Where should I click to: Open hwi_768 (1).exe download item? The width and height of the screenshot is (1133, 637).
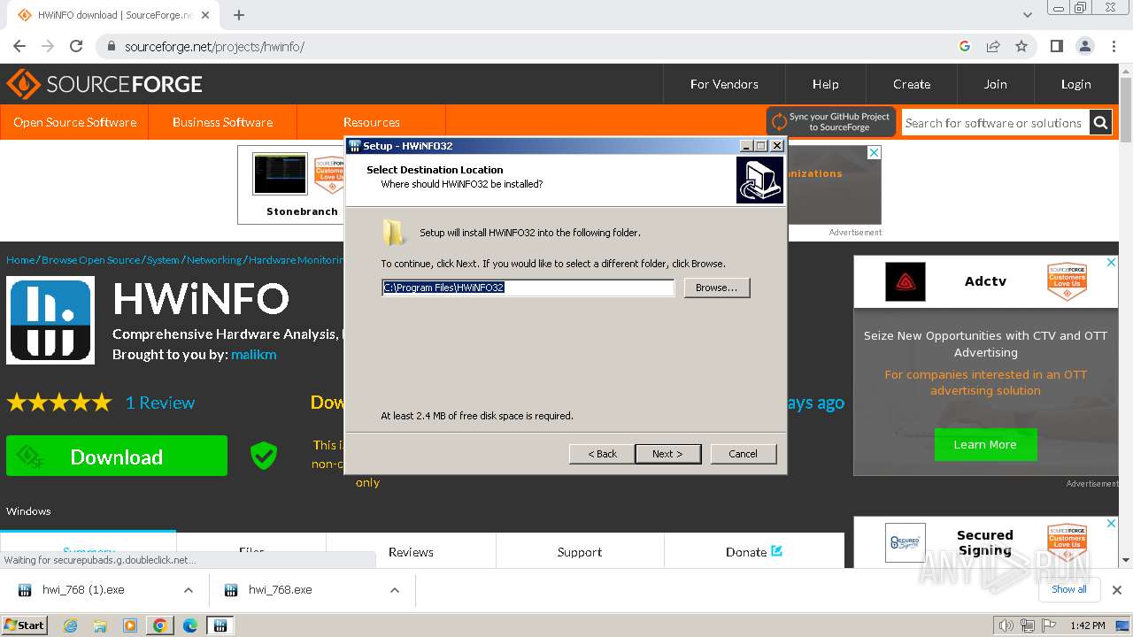click(x=83, y=590)
